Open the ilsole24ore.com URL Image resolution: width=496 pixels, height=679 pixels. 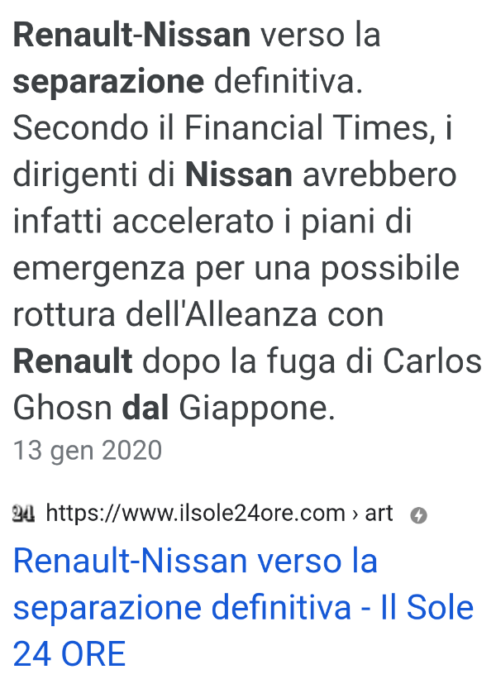[195, 513]
